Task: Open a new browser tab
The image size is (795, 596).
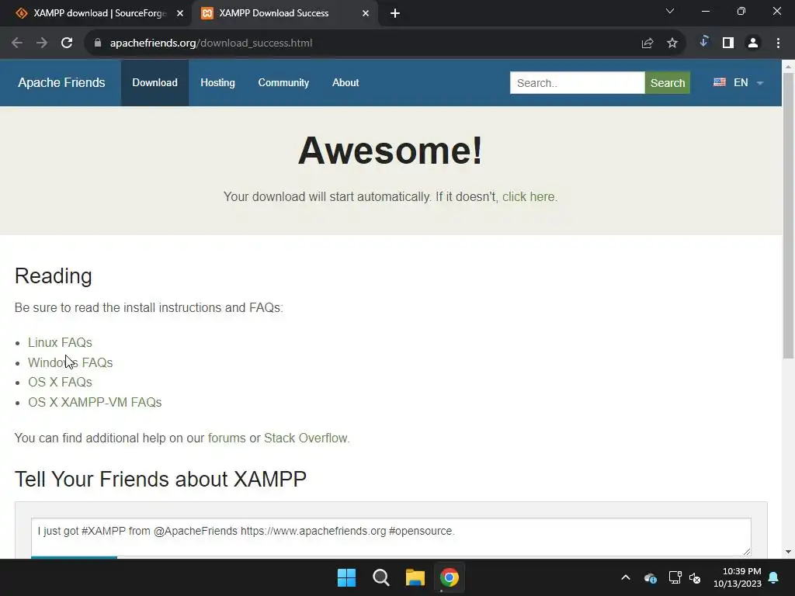Action: pyautogui.click(x=395, y=14)
